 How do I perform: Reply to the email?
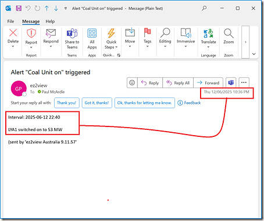click(x=150, y=83)
